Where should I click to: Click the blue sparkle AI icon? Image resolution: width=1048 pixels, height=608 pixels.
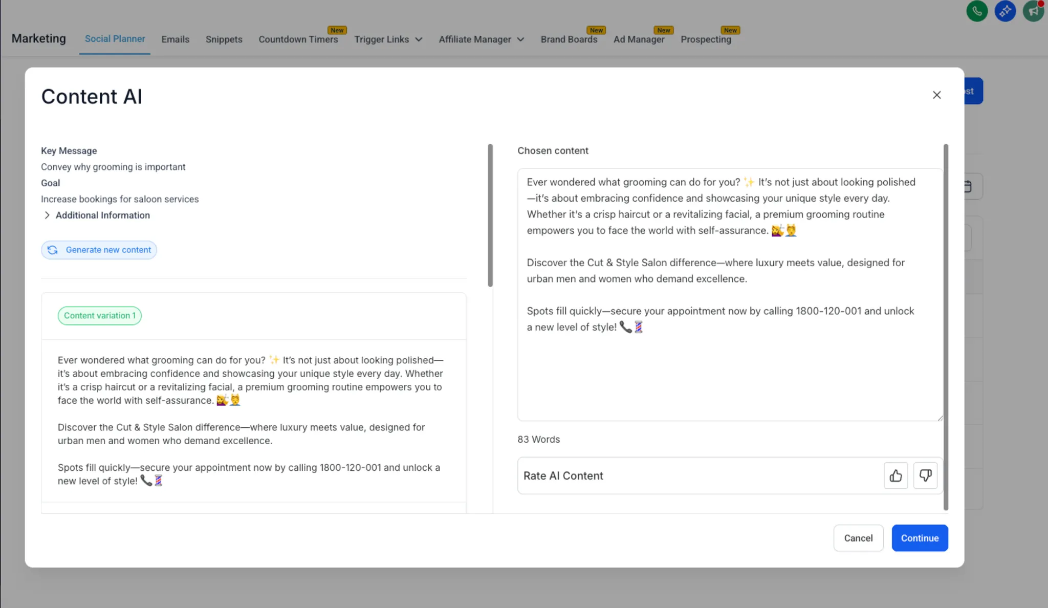coord(1005,11)
